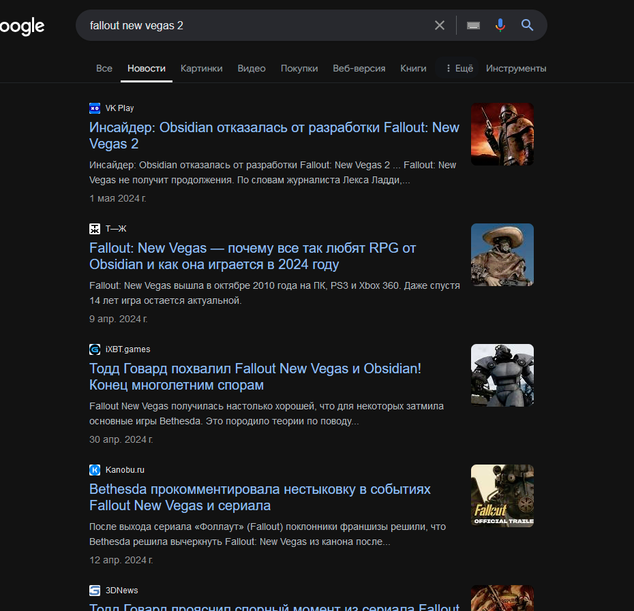The height and width of the screenshot is (611, 634).
Task: Click the date '9 апр. 2024 г.'
Action: click(119, 319)
